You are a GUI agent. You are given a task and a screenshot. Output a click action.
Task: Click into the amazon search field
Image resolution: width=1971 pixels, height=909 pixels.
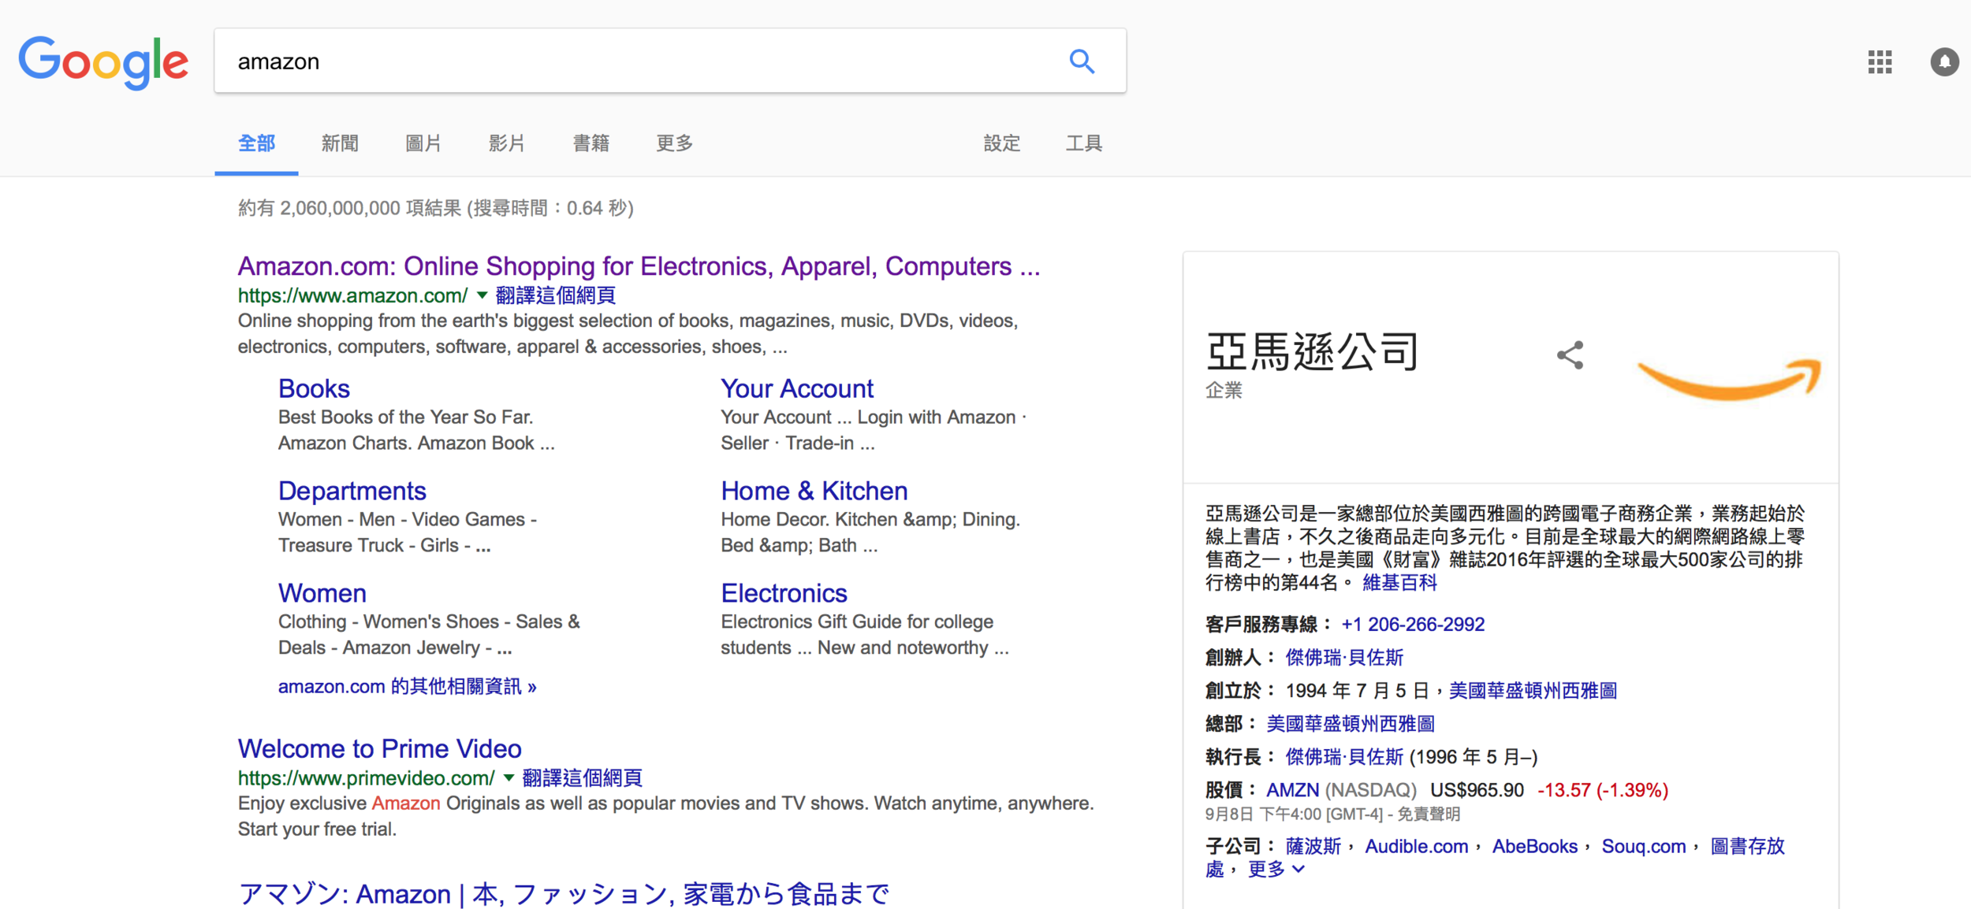click(x=631, y=61)
